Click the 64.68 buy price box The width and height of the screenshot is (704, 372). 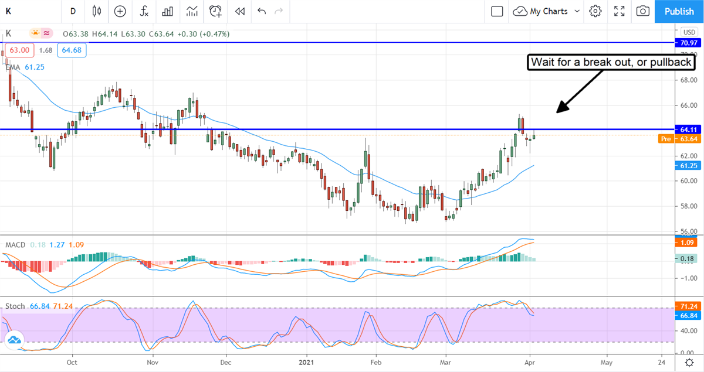tap(72, 50)
